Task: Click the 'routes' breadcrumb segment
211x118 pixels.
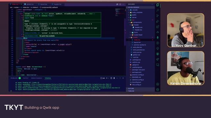Action: tap(16, 8)
